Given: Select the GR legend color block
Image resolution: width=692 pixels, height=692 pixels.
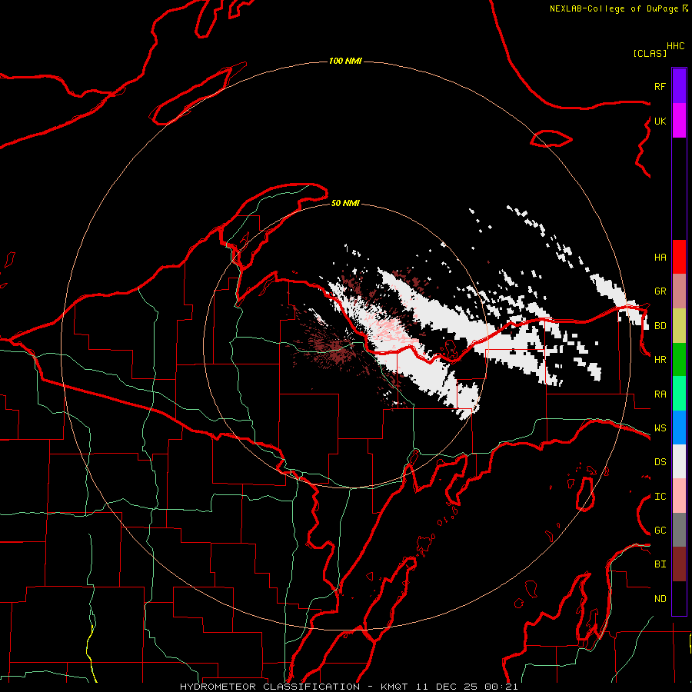Looking at the screenshot, I should pyautogui.click(x=679, y=291).
